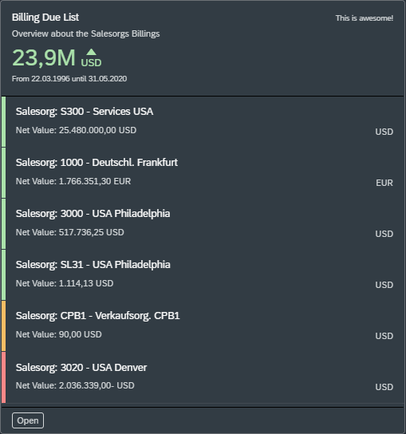Click the 23,9M total value

(x=43, y=57)
